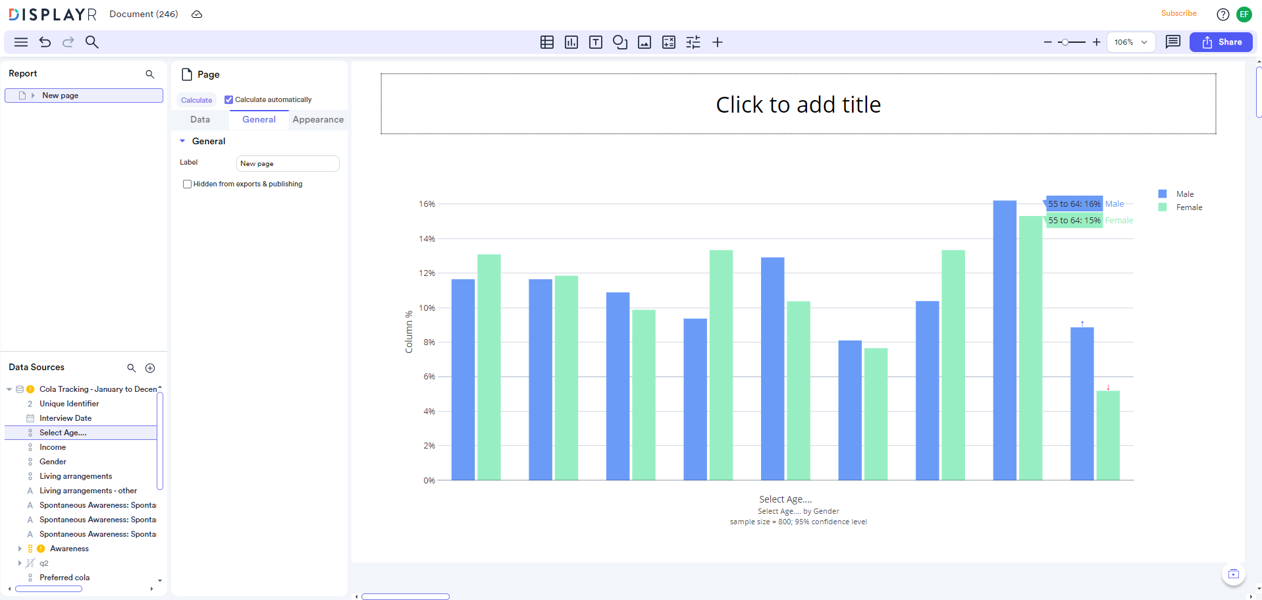
Task: Click the Label input field
Action: 288,163
